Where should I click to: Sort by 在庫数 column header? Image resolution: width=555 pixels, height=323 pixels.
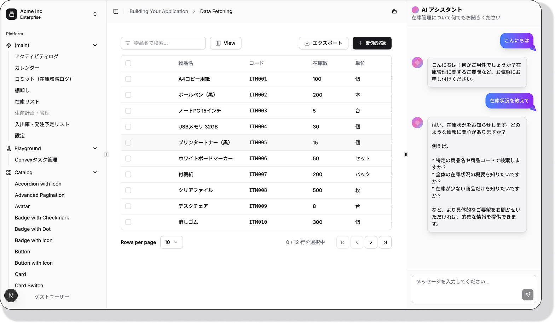coord(320,63)
